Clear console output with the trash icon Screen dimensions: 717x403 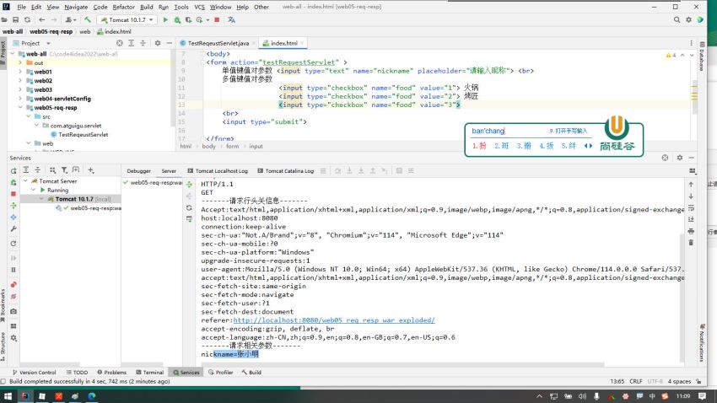click(x=692, y=242)
